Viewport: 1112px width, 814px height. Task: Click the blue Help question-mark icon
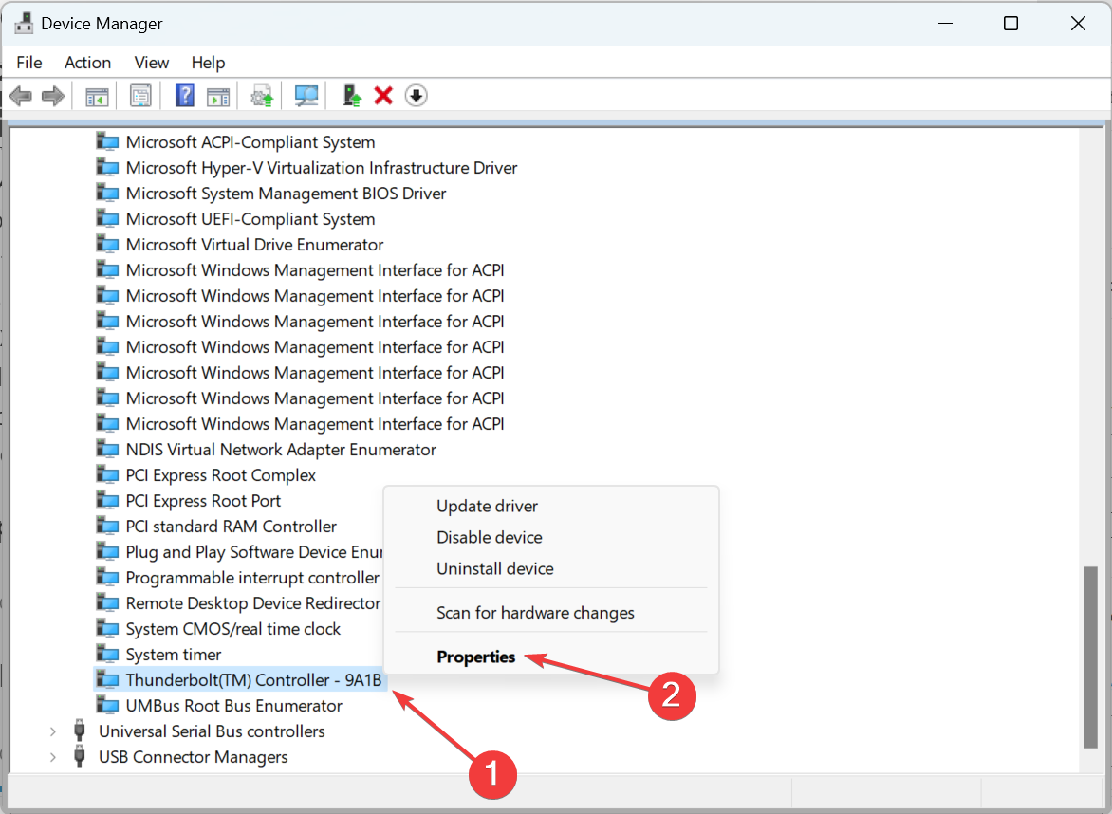tap(184, 96)
